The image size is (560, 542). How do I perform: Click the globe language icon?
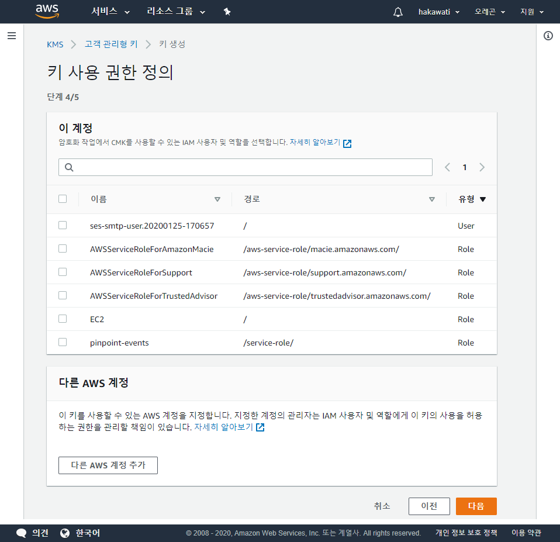[65, 533]
